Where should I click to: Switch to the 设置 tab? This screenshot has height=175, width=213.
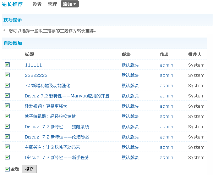pos(37,4)
